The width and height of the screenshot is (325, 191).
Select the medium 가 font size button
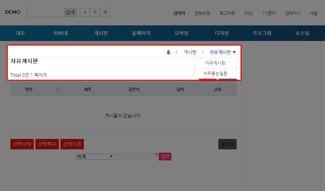pos(95,12)
